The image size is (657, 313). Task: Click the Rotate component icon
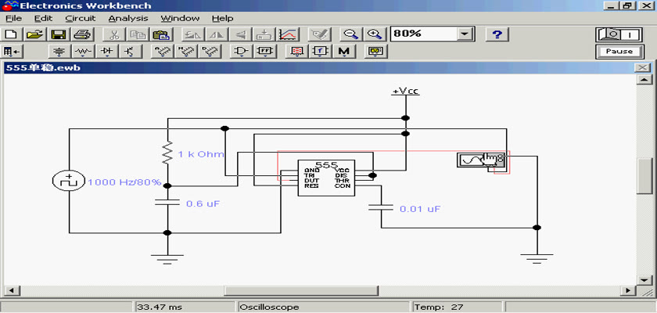(x=193, y=34)
